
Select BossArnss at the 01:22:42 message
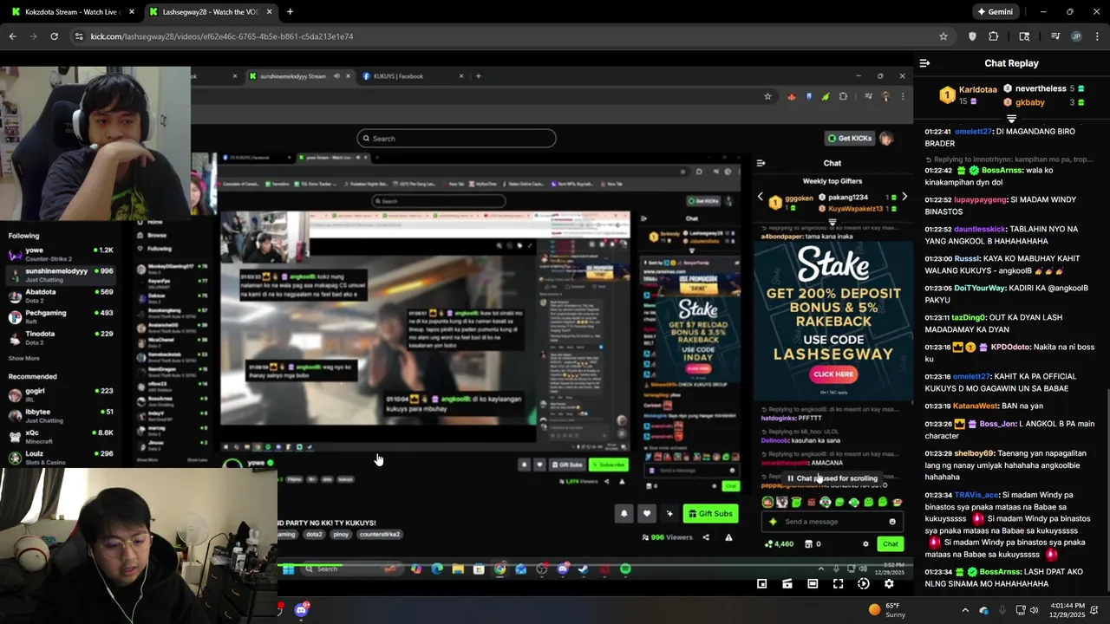(1002, 171)
